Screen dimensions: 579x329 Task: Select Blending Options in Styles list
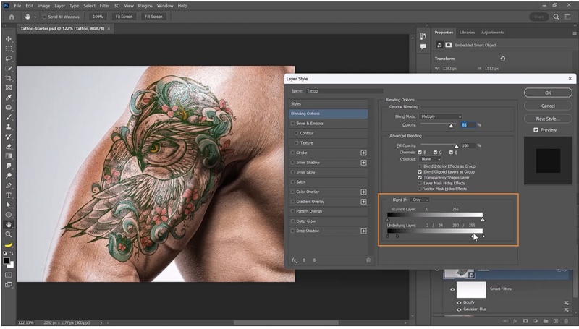point(329,114)
